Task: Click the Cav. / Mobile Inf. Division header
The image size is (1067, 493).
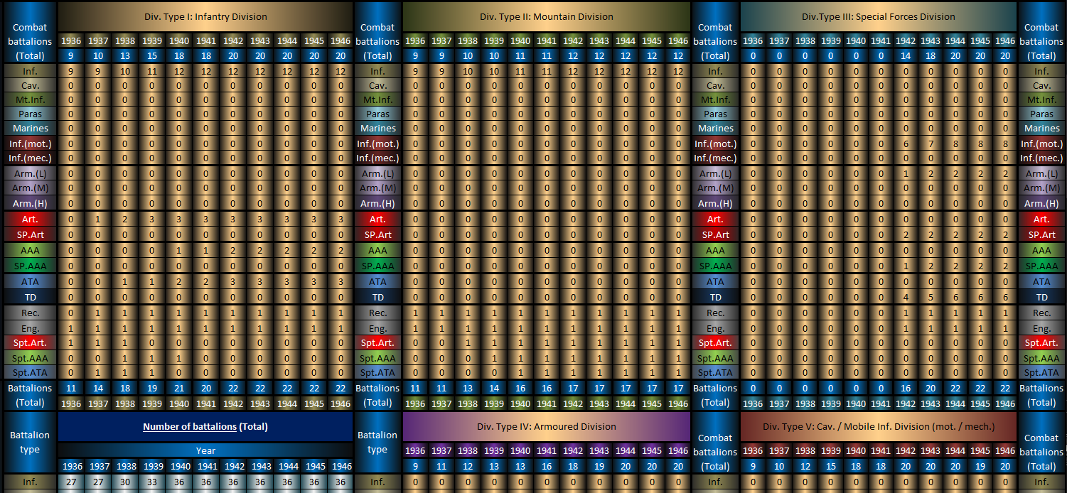Action: click(878, 427)
